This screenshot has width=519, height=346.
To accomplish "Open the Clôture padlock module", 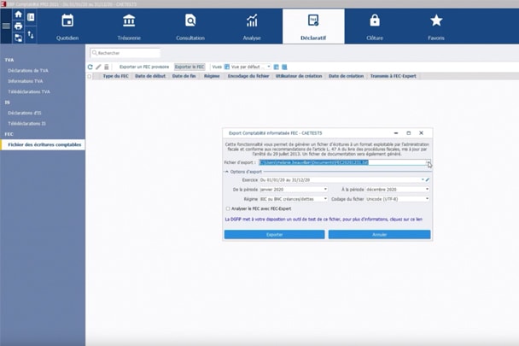I will [375, 26].
